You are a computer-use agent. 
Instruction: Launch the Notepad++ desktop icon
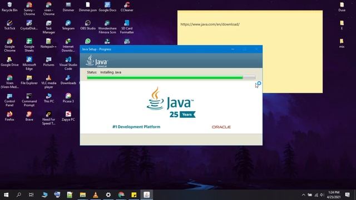[x=48, y=43]
